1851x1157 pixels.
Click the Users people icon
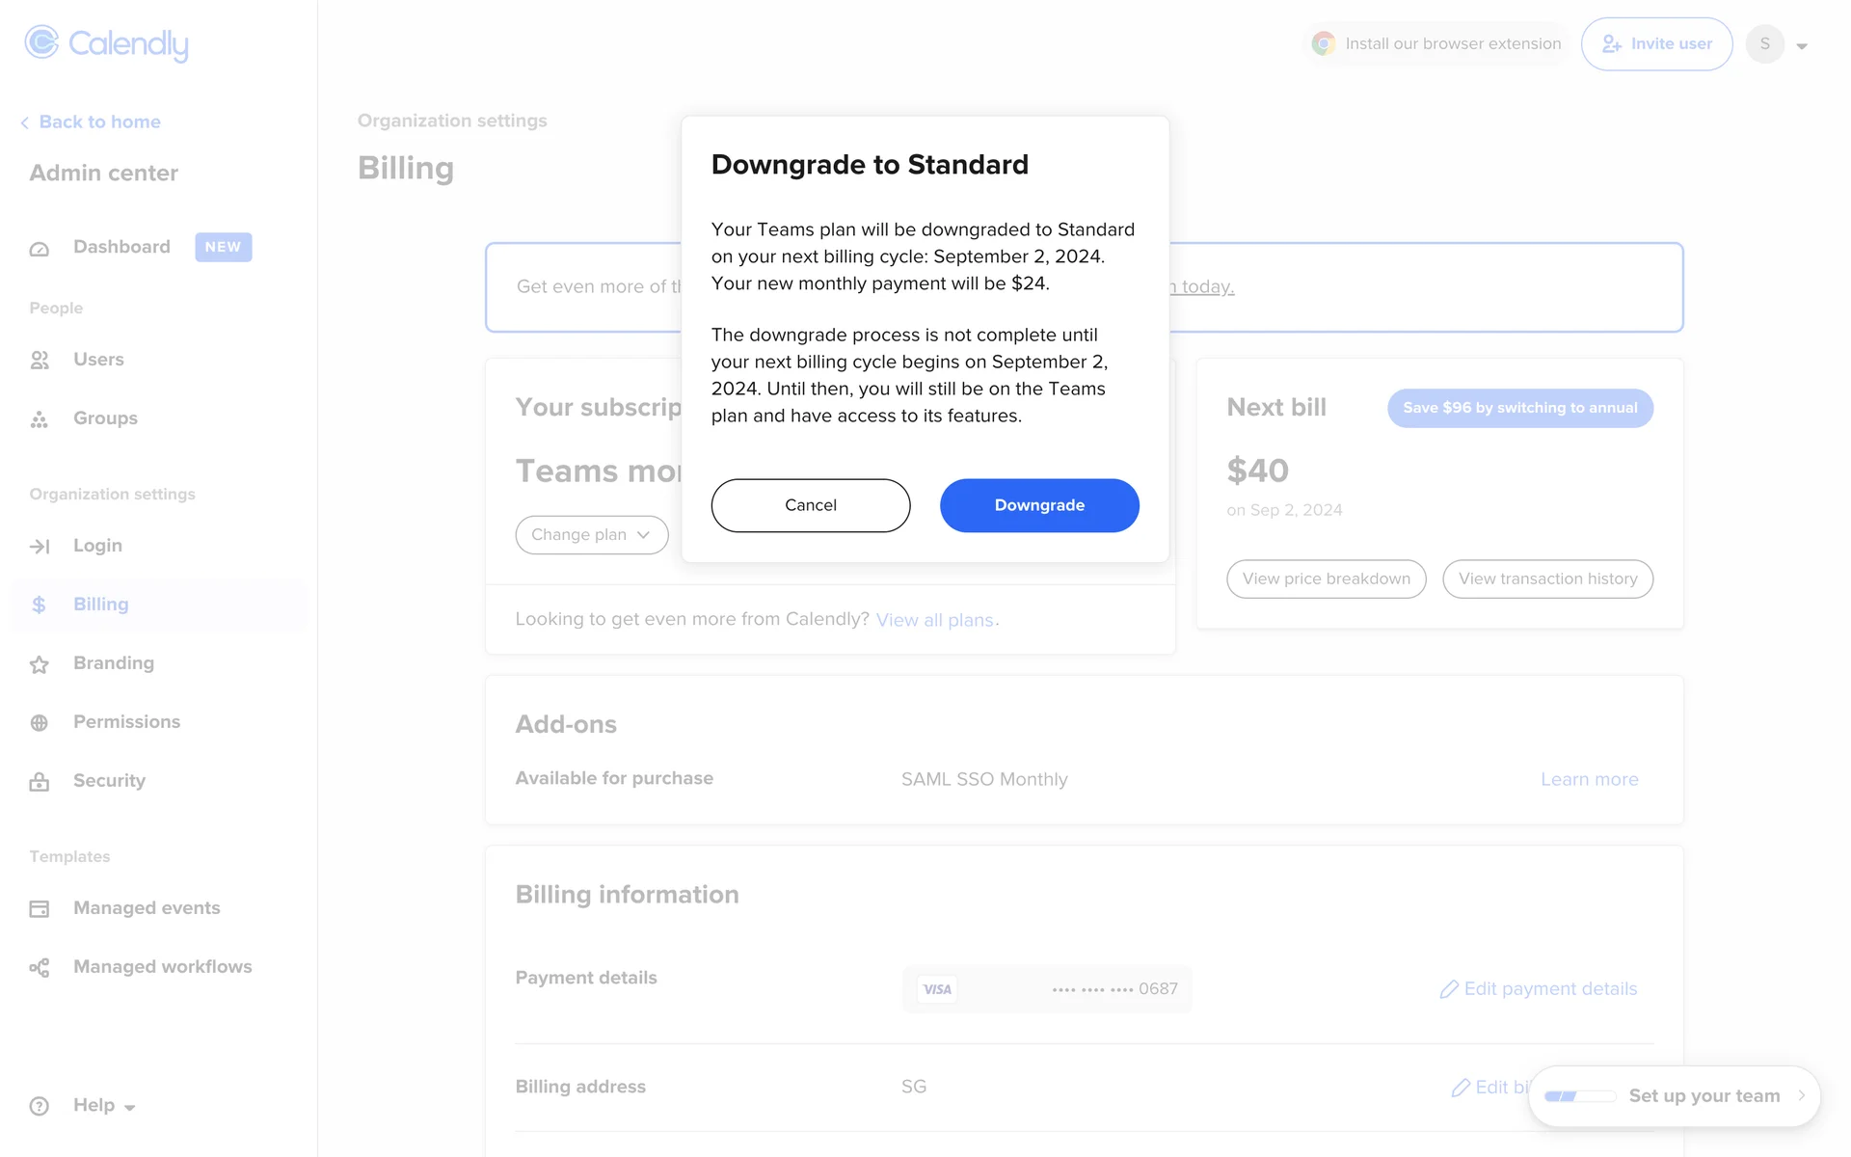pos(40,361)
